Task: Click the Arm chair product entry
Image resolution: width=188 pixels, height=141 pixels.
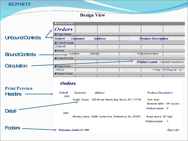Action: pyautogui.click(x=154, y=100)
